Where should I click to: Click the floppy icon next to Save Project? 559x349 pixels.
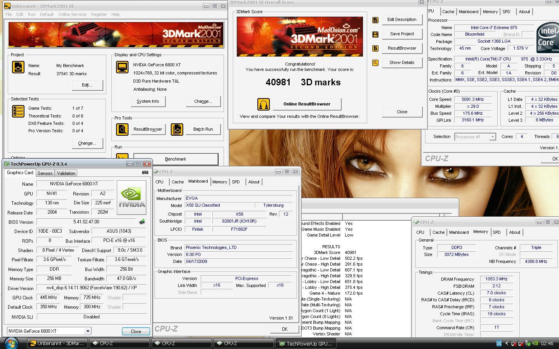pos(375,35)
